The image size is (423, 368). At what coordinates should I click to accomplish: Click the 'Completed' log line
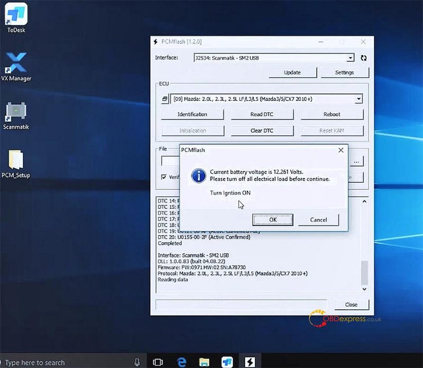tap(170, 243)
